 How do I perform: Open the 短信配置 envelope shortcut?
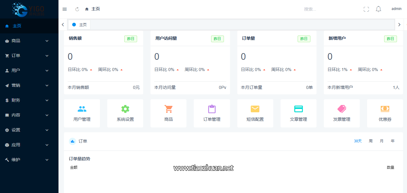[255, 113]
